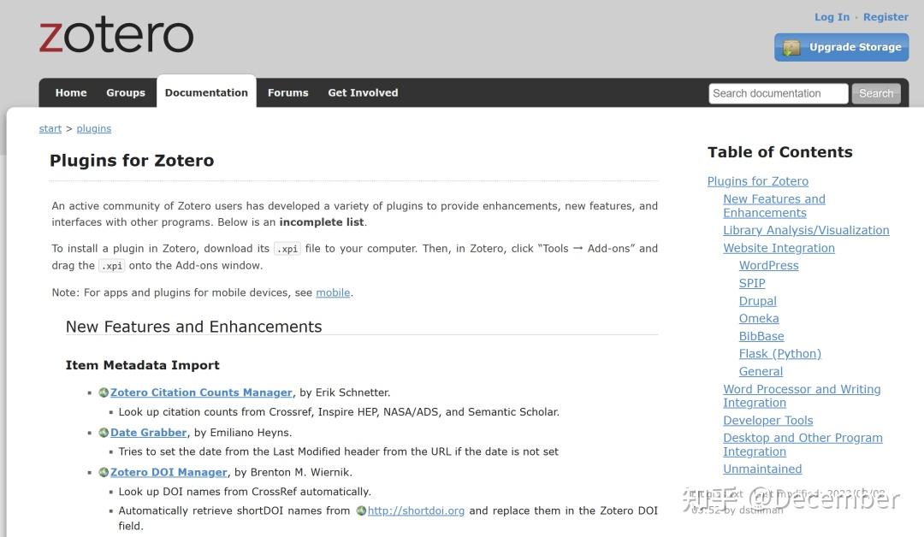The width and height of the screenshot is (924, 537).
Task: Open the Log In page
Action: [831, 16]
